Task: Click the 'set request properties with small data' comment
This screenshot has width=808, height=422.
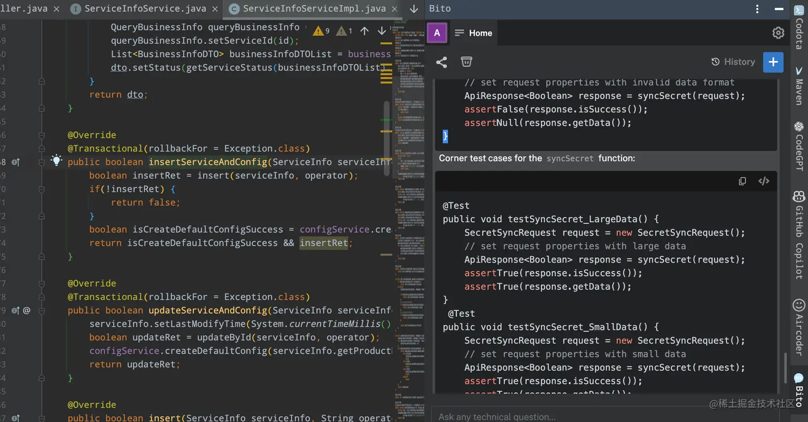Action: [x=575, y=354]
